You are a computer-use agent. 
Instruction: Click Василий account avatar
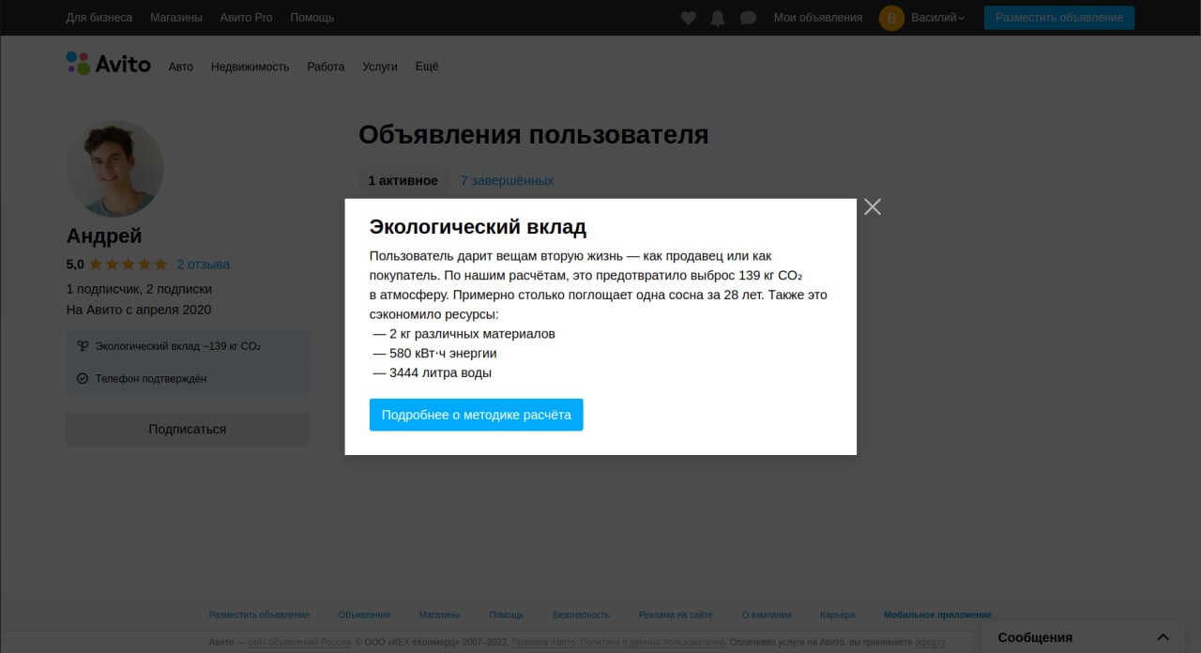click(x=891, y=18)
